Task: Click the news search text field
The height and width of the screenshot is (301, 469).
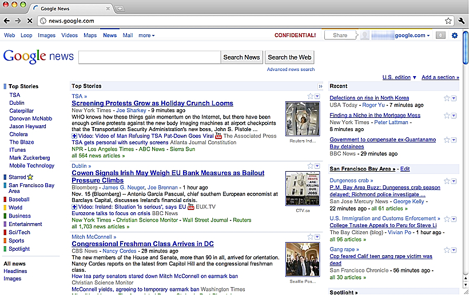Action: [x=149, y=57]
